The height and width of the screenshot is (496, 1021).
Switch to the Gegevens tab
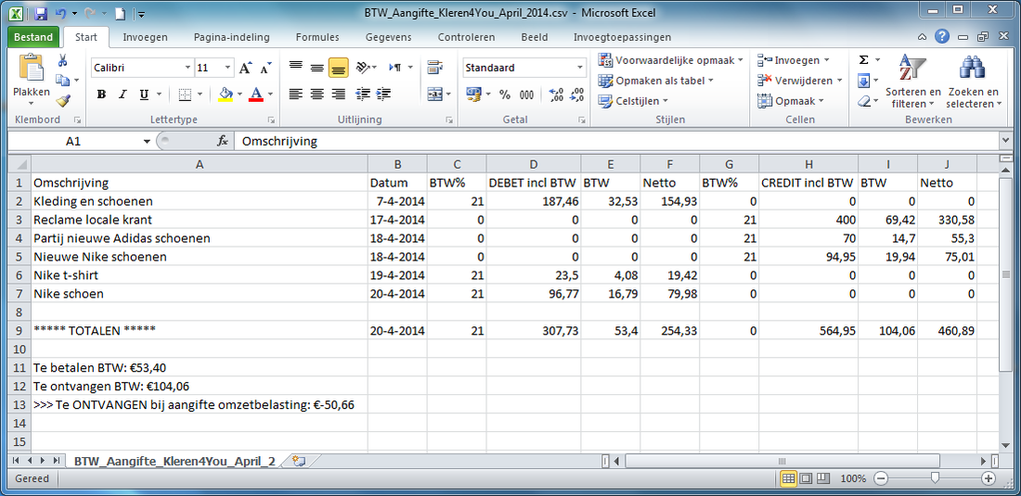click(x=389, y=37)
